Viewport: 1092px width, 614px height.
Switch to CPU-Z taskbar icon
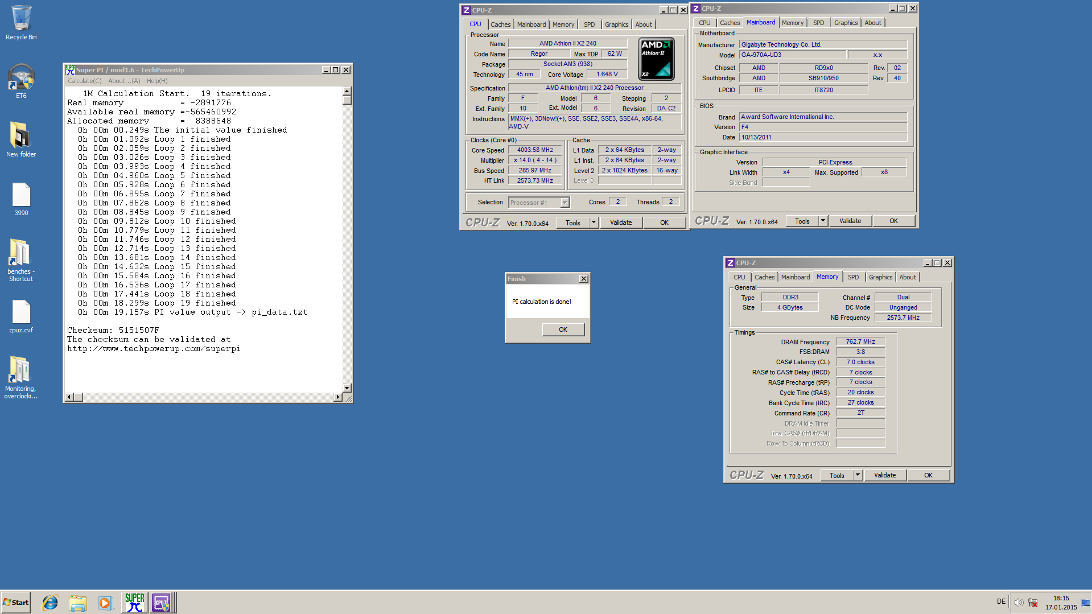[x=161, y=602]
